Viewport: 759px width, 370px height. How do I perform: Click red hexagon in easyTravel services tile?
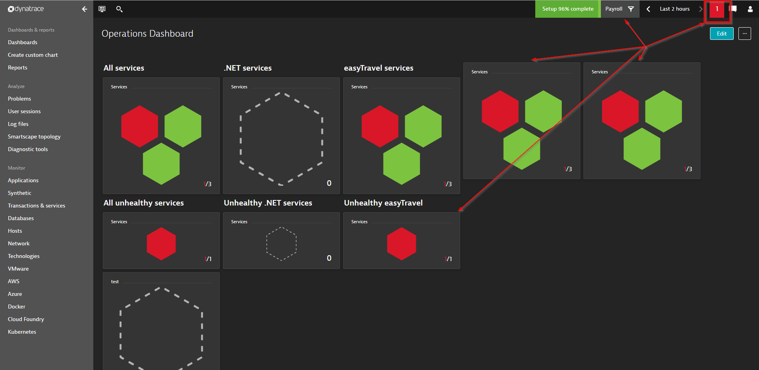pyautogui.click(x=380, y=126)
